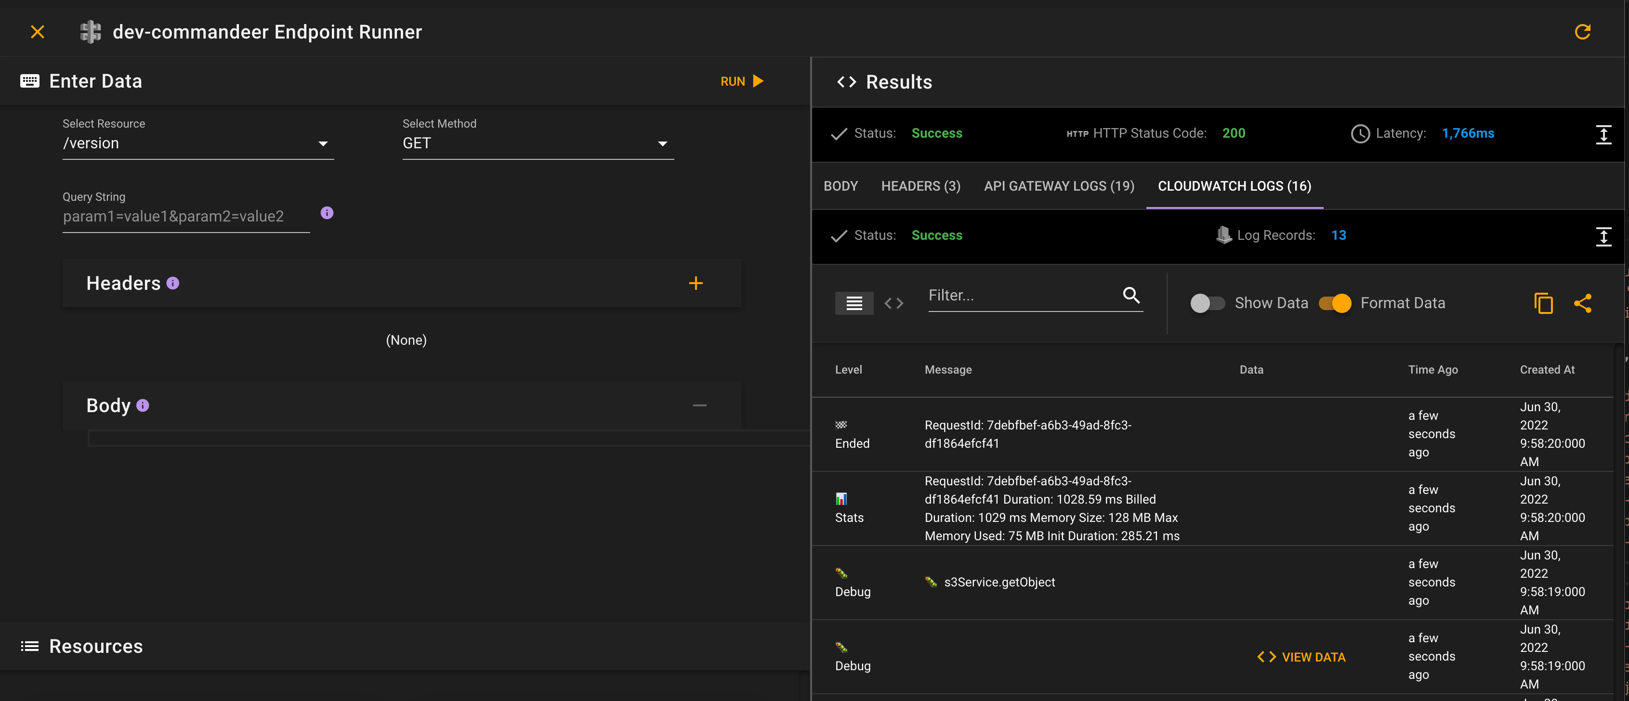Image resolution: width=1629 pixels, height=701 pixels.
Task: Open the Select Method dropdown
Action: pyautogui.click(x=538, y=143)
